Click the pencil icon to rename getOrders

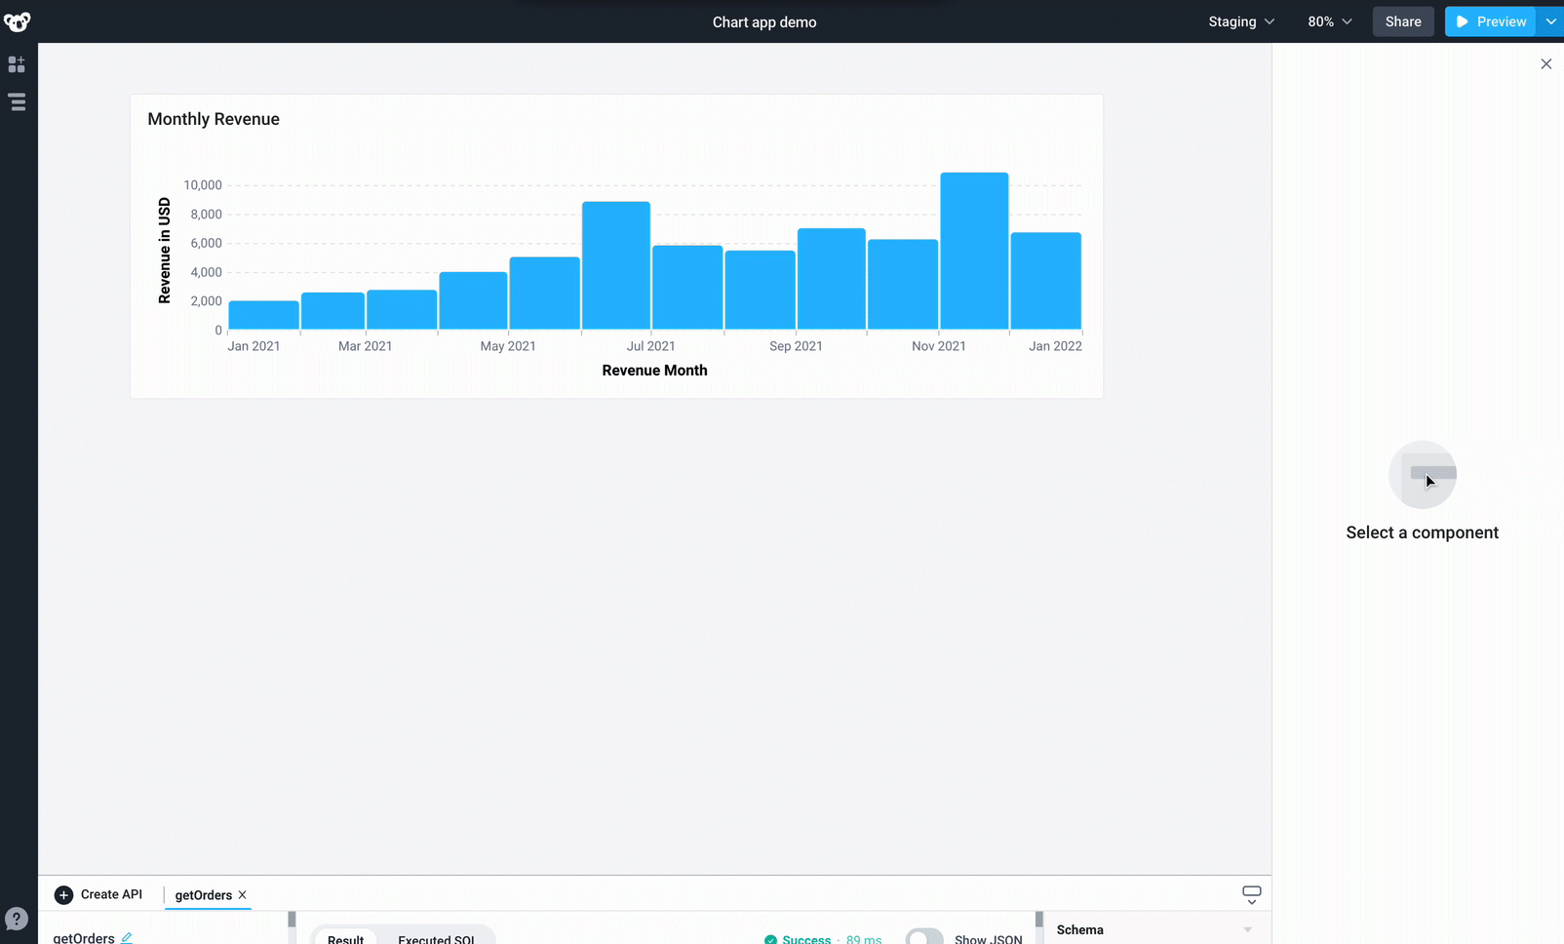(127, 937)
